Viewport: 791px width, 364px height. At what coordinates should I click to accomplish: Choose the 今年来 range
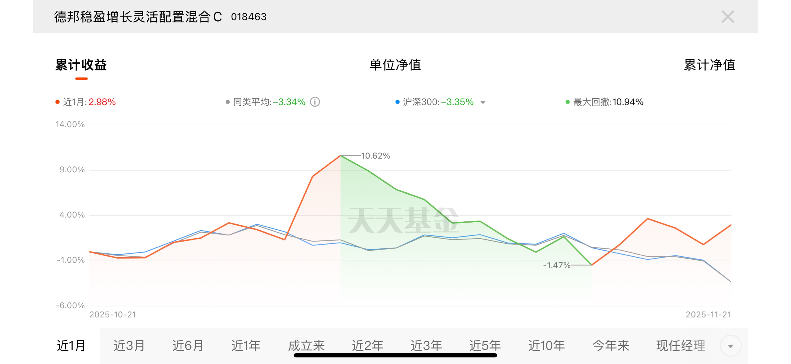click(611, 346)
